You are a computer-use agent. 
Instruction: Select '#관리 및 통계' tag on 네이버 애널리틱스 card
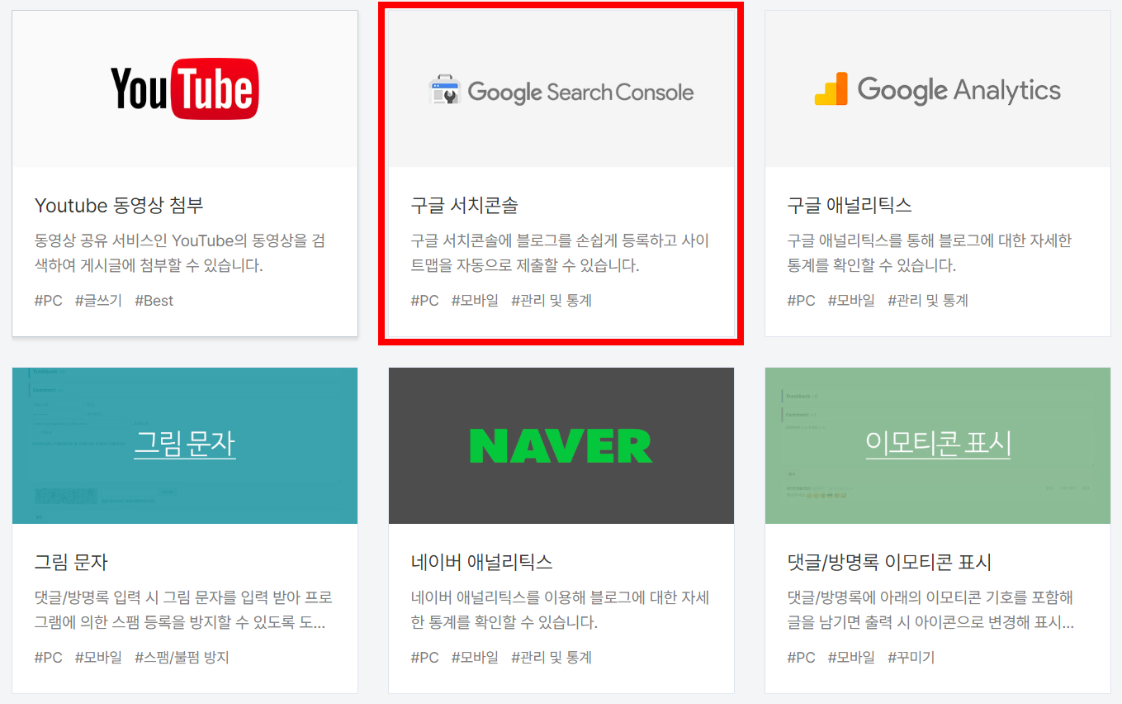(x=552, y=658)
